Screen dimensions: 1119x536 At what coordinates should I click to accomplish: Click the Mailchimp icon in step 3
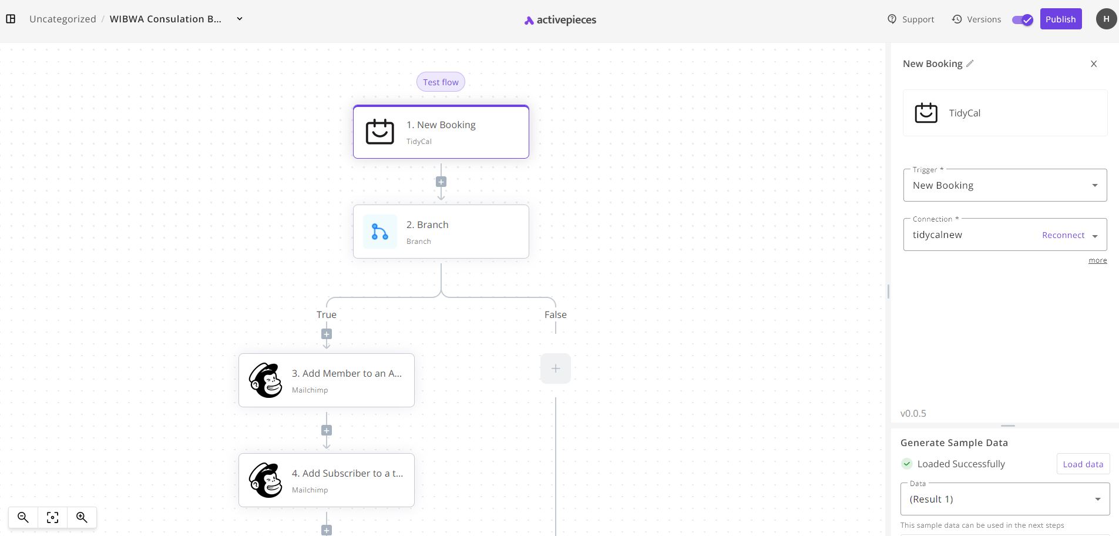pyautogui.click(x=266, y=380)
